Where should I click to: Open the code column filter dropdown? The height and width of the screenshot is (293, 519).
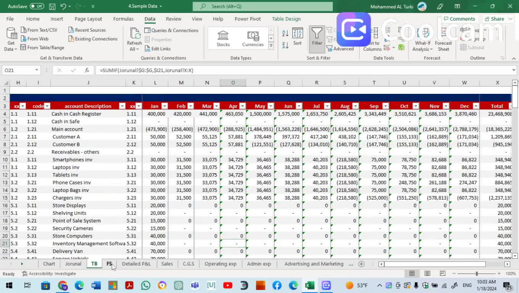47,106
